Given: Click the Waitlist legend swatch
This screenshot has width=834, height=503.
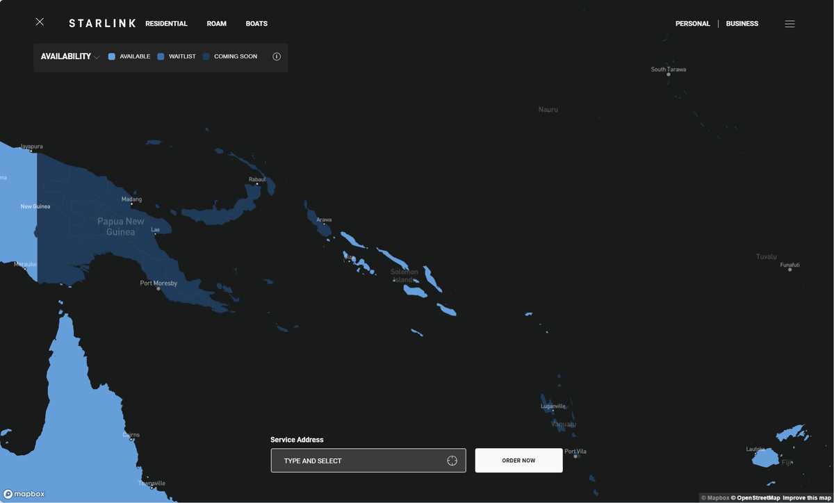Looking at the screenshot, I should pyautogui.click(x=161, y=56).
